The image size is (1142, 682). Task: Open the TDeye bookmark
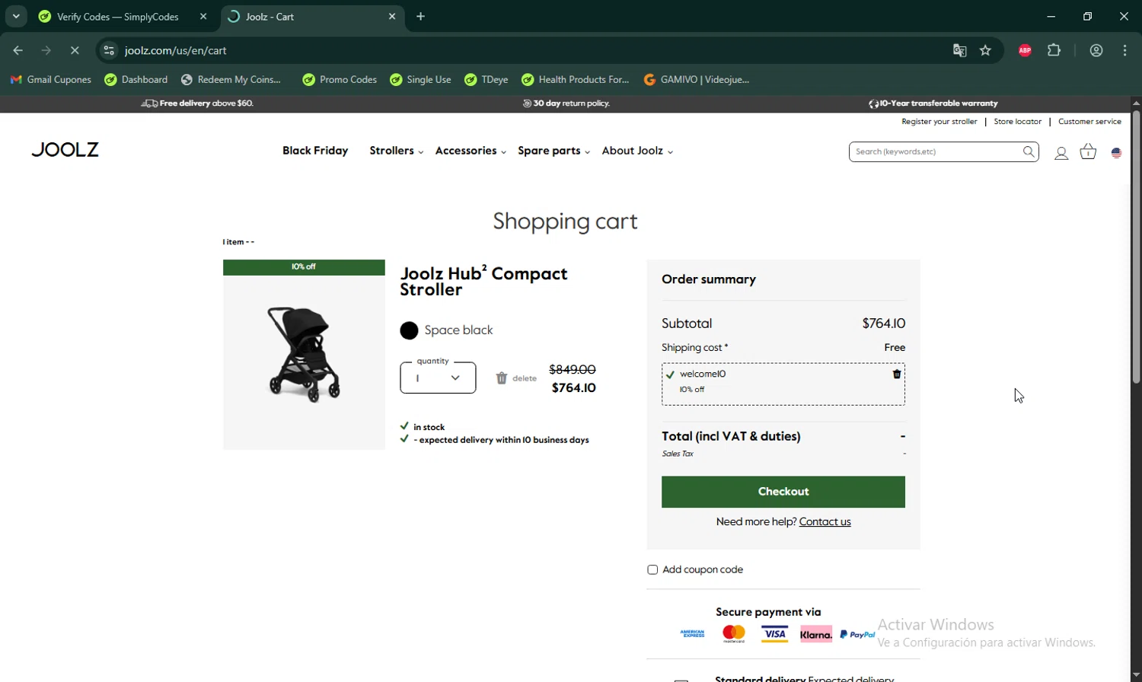(x=486, y=80)
